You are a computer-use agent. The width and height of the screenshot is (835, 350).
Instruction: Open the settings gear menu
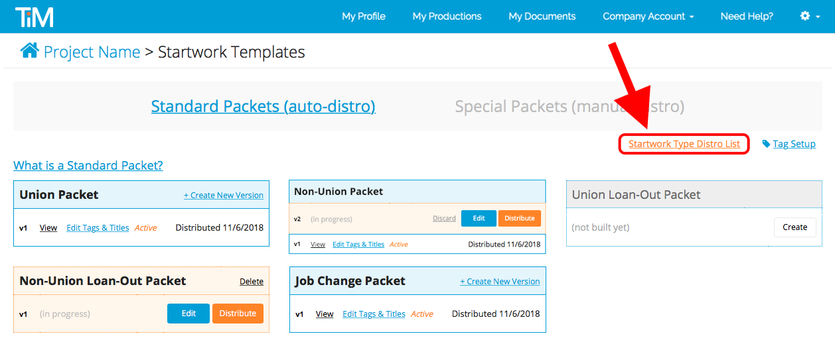click(x=809, y=16)
